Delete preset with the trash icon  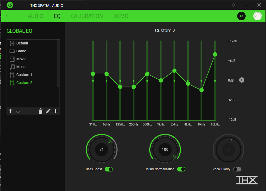coord(40,111)
